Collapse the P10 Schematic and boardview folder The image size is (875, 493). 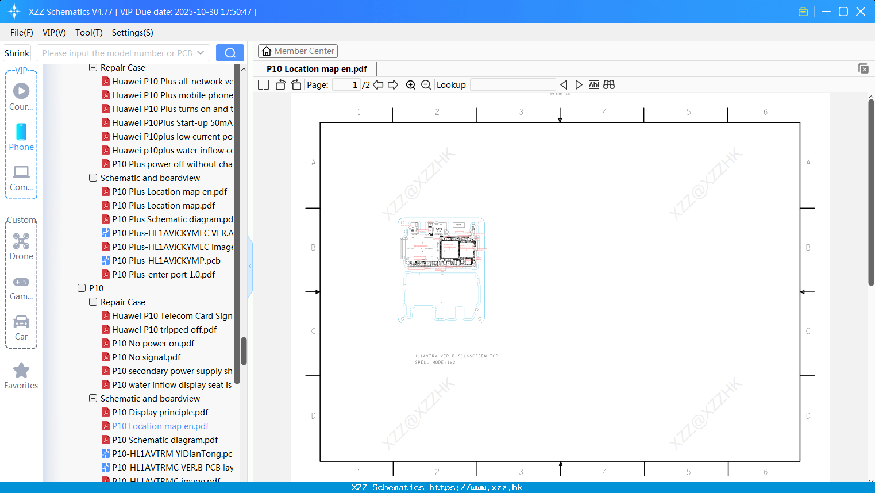[93, 398]
